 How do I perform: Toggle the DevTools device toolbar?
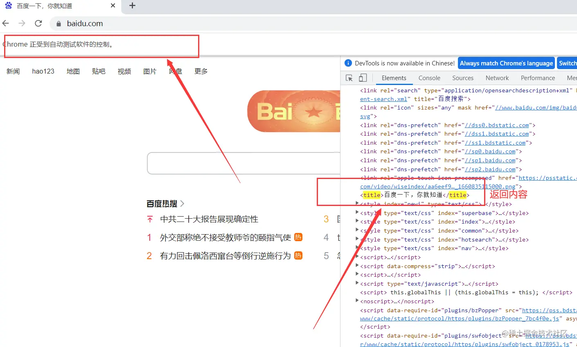(363, 78)
